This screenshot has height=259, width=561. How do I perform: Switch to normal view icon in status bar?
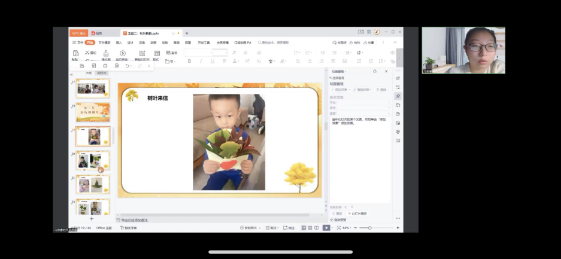[304, 227]
